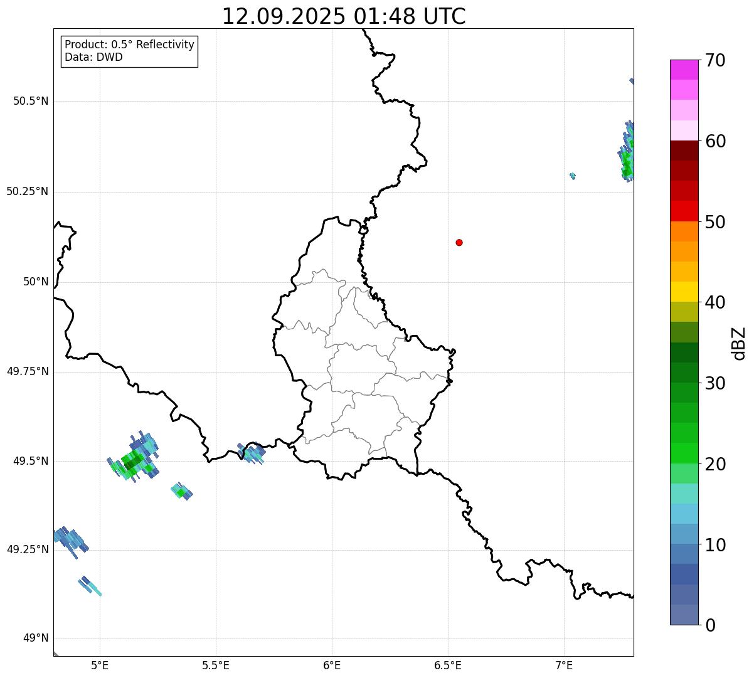Click the "50" colorbar tick label
The image size is (754, 678).
click(714, 222)
